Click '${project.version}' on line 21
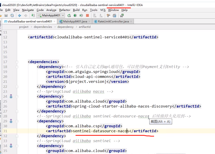The height and width of the screenshot is (154, 215). click(x=86, y=82)
